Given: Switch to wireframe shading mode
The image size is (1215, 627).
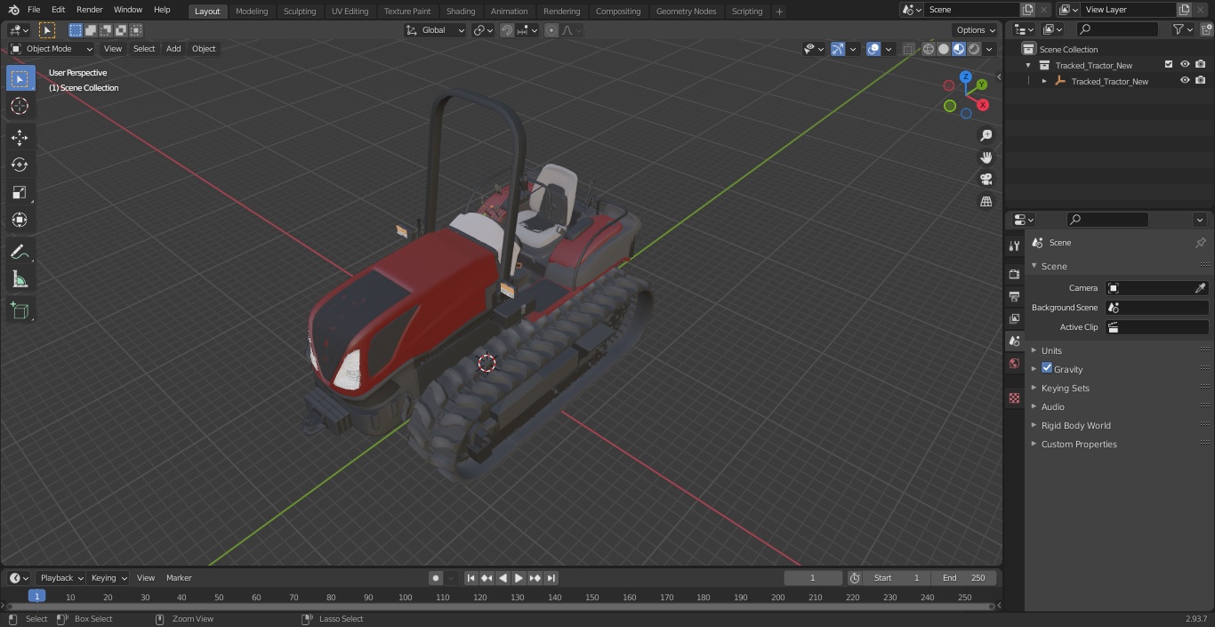Looking at the screenshot, I should [x=929, y=49].
